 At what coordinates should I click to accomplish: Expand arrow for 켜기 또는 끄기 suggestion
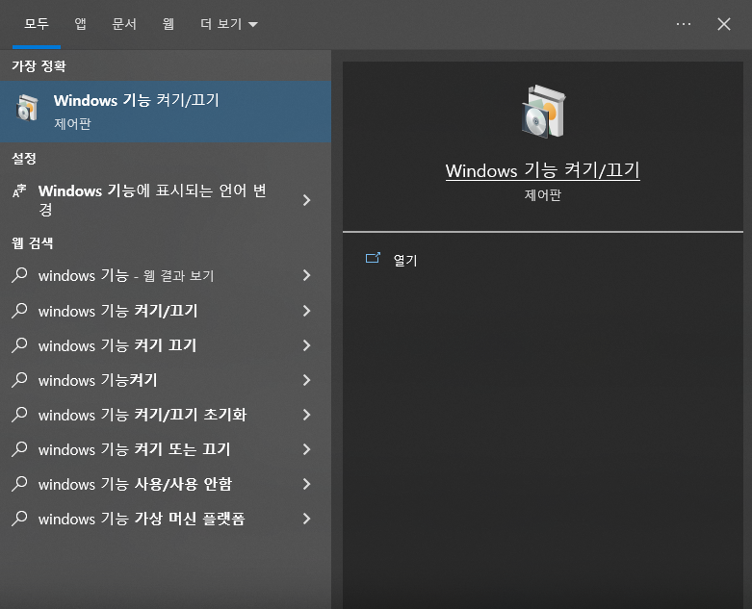pos(307,449)
